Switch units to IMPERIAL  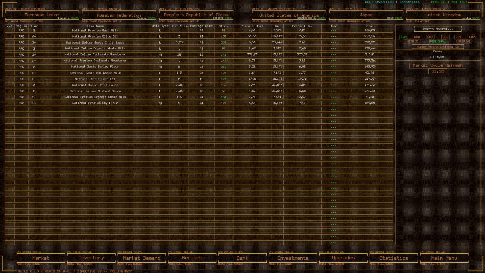coord(463,41)
